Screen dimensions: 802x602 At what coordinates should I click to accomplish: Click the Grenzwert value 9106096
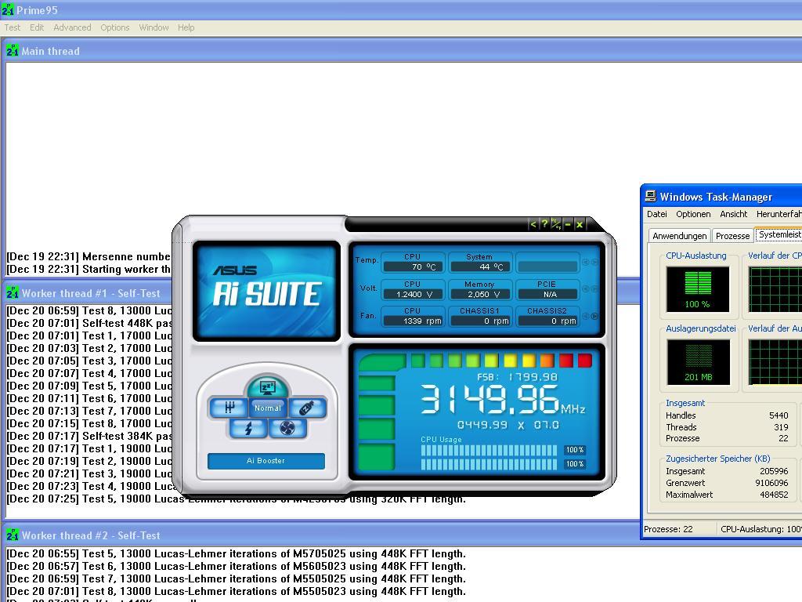(x=771, y=483)
